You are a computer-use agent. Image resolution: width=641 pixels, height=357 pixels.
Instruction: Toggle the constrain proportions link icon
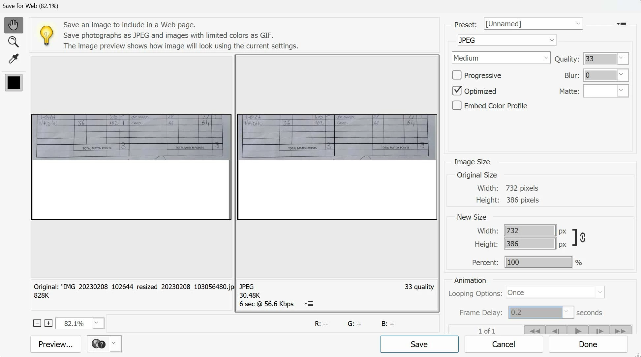point(583,237)
